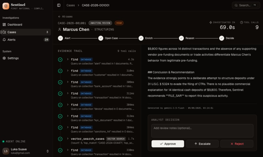The width and height of the screenshot is (263, 157).
Task: Click the Settings gear icon
Action: coord(4,58)
